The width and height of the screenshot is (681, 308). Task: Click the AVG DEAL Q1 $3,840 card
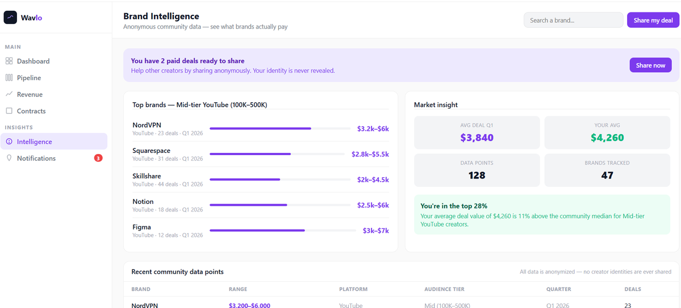pyautogui.click(x=477, y=132)
